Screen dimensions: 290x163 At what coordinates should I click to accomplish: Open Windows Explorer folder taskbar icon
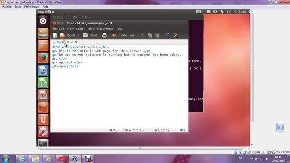point(35,159)
